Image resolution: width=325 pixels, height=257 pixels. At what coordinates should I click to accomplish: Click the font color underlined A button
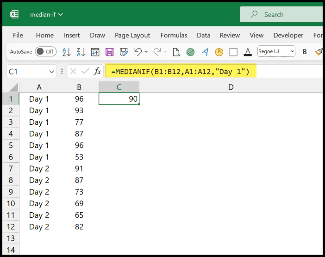click(248, 52)
